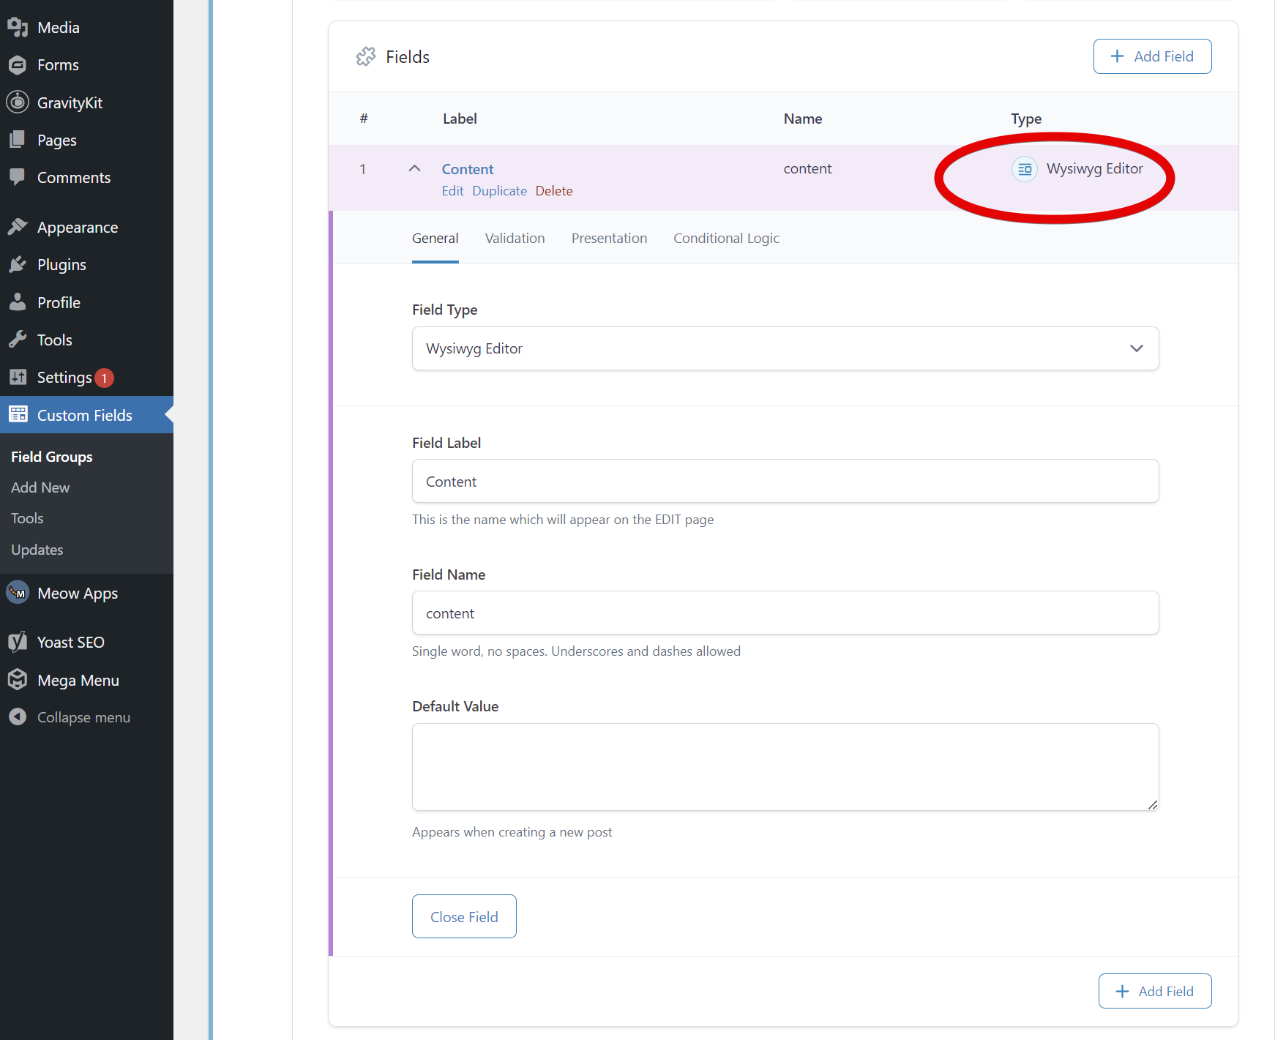Open GravityKit from the sidebar icon
This screenshot has height=1040, width=1275.
(x=18, y=102)
